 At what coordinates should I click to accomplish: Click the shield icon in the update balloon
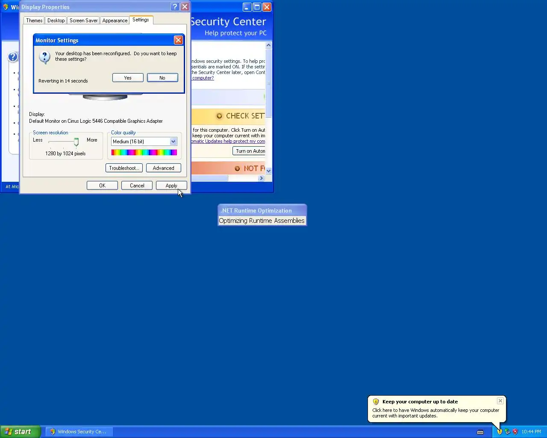click(x=376, y=402)
